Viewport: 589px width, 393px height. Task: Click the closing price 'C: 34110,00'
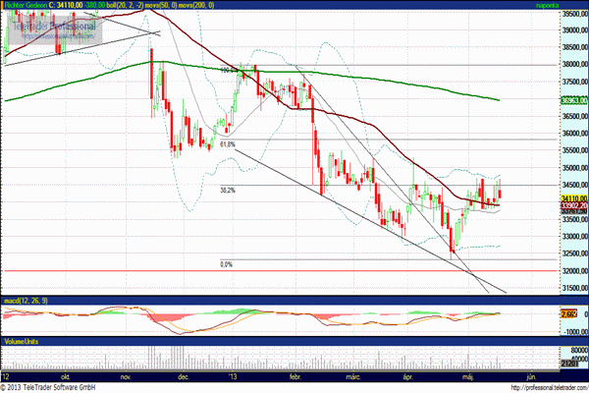click(66, 5)
